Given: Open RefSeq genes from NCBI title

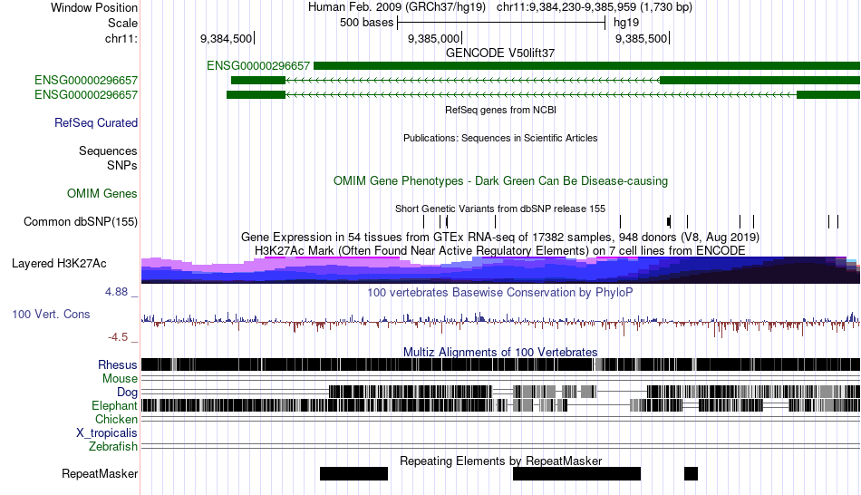Looking at the screenshot, I should [501, 110].
